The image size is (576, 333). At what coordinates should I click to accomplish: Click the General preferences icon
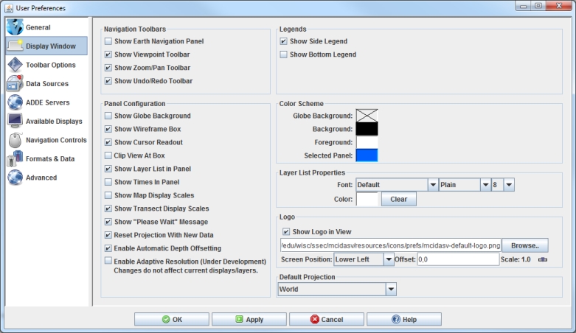coord(15,27)
